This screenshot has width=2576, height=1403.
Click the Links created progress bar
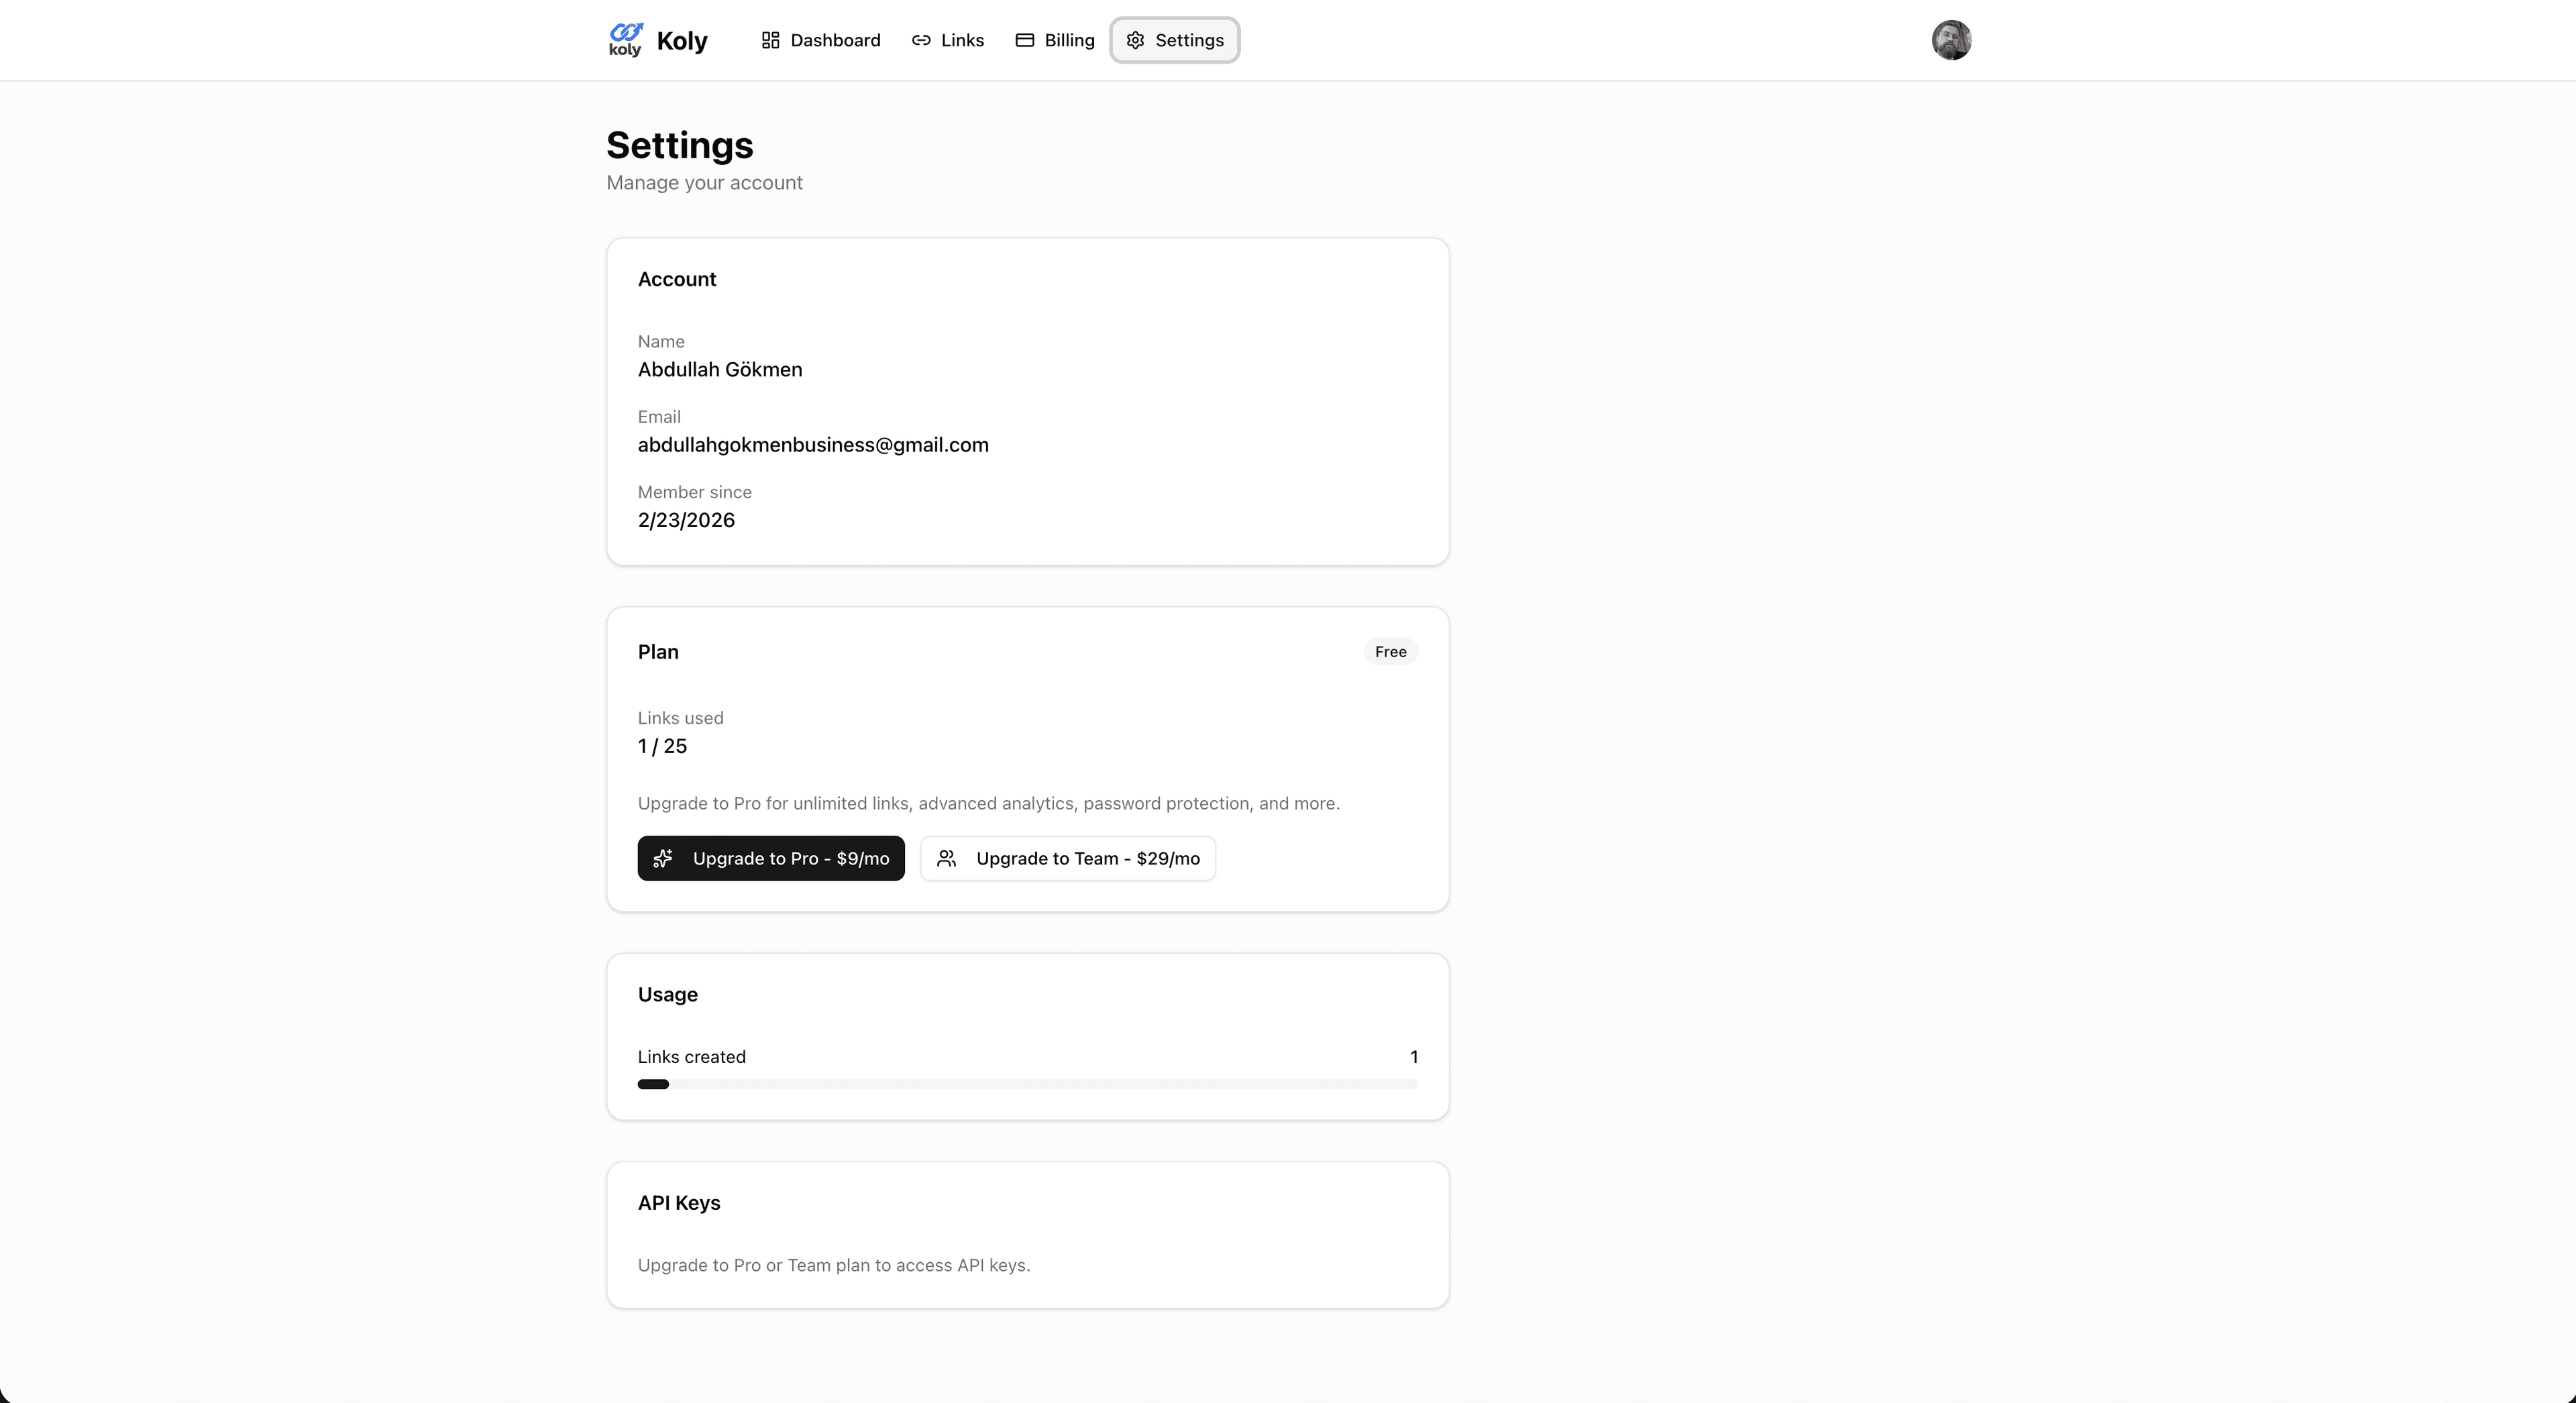click(1027, 1084)
